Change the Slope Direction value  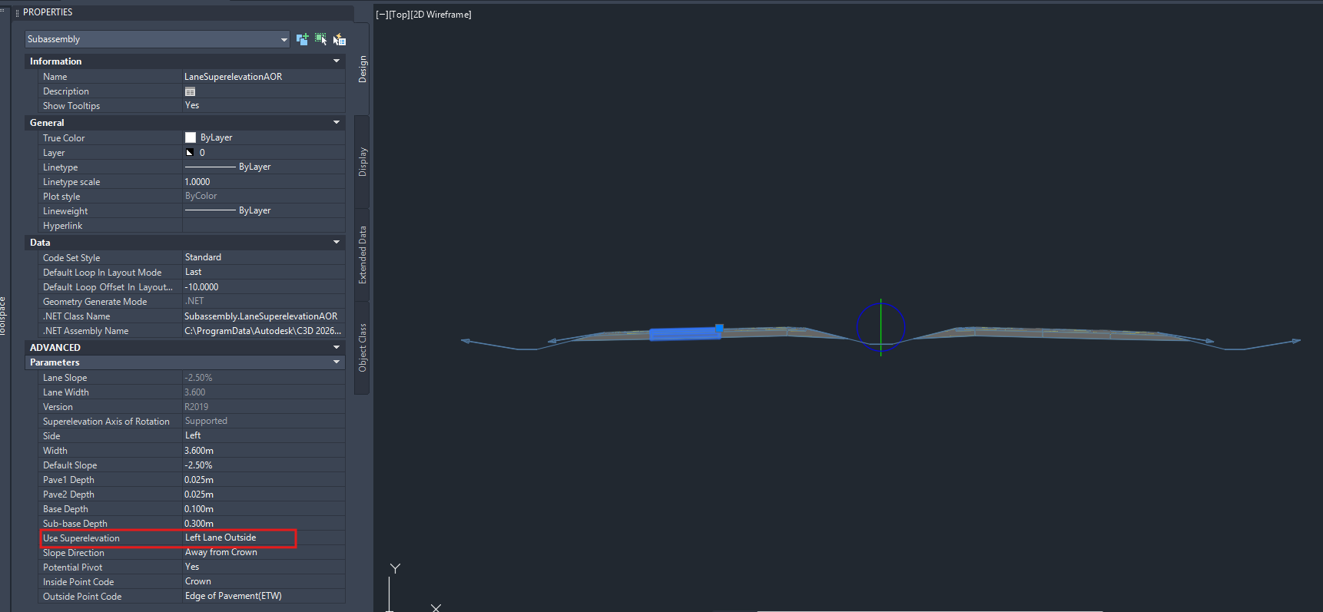[264, 552]
